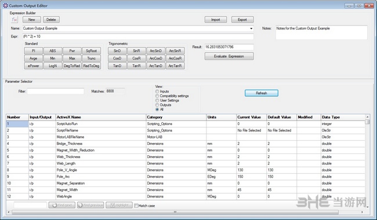377x220 pixels.
Task: Click the table's vertical scrollbar thumb
Action: point(367,122)
